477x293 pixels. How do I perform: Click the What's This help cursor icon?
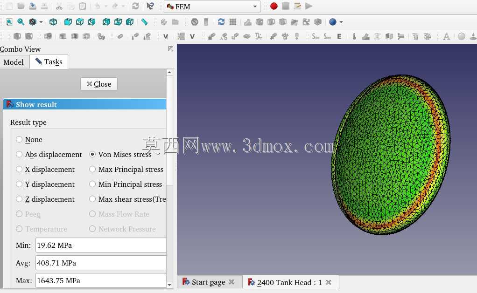[150, 6]
